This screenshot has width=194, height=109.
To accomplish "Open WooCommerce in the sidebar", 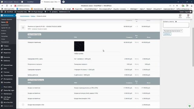I will pyautogui.click(x=8, y=15).
